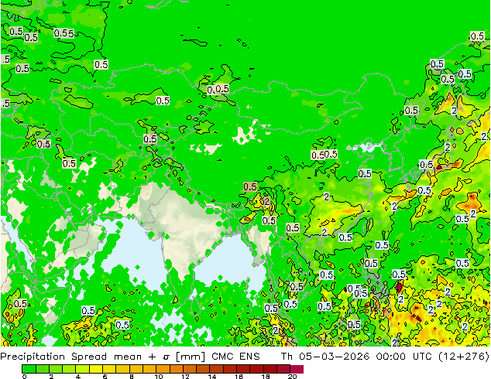The height and width of the screenshot is (379, 491).
Task: Click the legend scale label "4"
Action: point(78,377)
